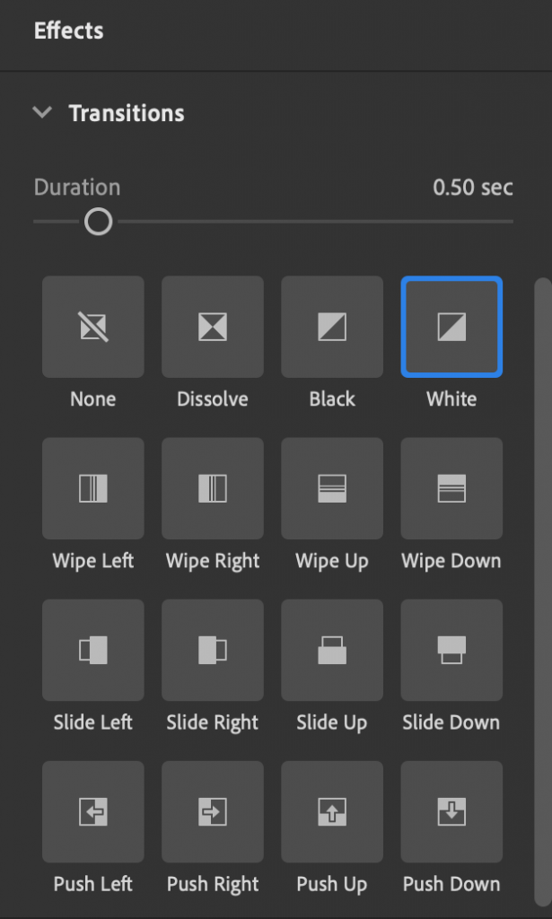
Task: Select the Push Down transition
Action: tap(451, 811)
